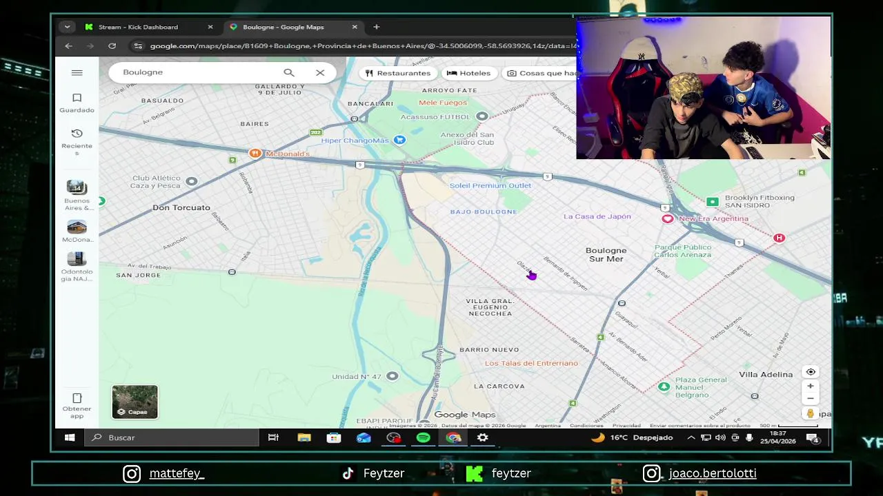This screenshot has height=496, width=883.
Task: Click the taskbar Buscar search box
Action: [x=172, y=437]
